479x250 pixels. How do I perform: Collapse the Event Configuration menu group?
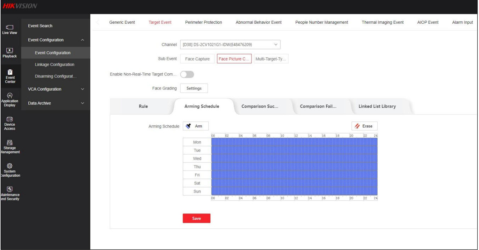click(x=83, y=40)
